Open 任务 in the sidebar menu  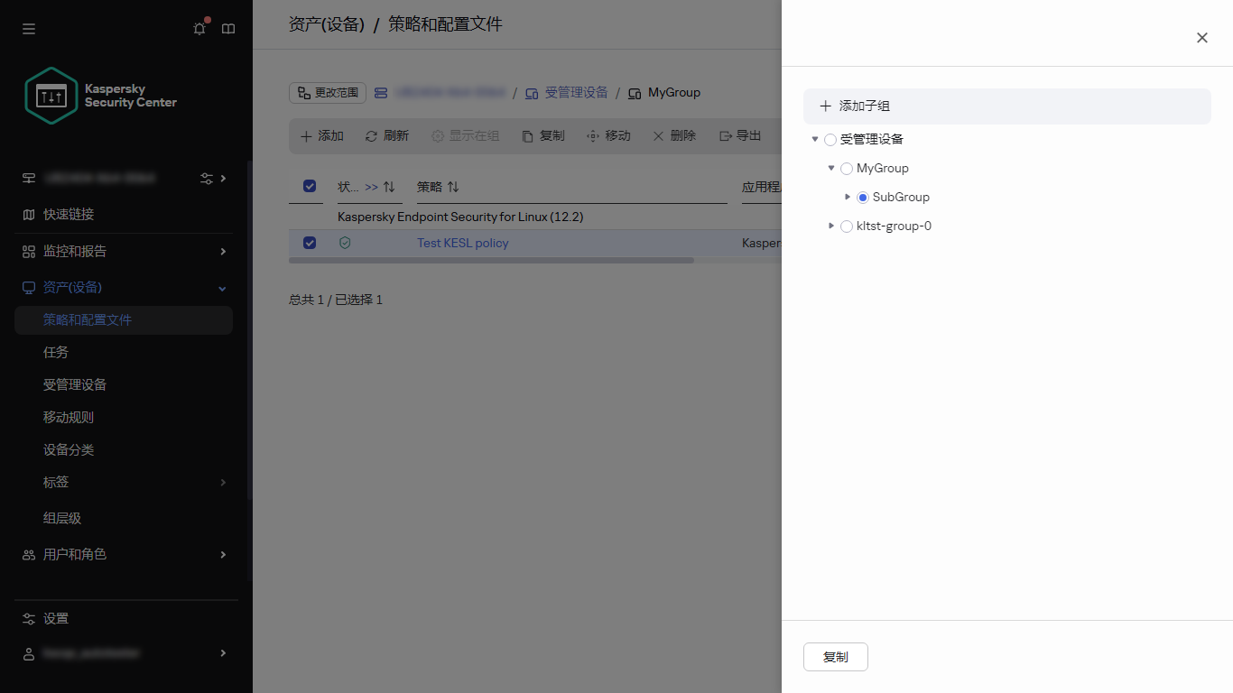pyautogui.click(x=54, y=352)
